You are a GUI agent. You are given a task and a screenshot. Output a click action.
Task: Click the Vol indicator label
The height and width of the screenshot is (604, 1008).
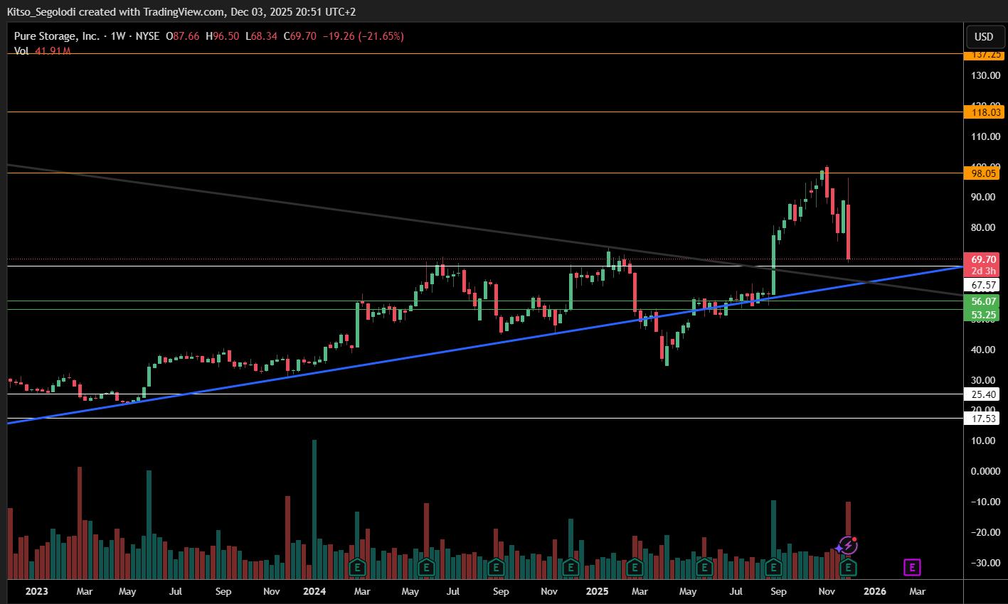click(21, 51)
